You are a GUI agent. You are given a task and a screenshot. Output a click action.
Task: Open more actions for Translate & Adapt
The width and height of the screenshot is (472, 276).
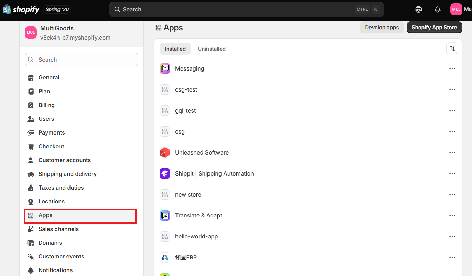tap(452, 215)
